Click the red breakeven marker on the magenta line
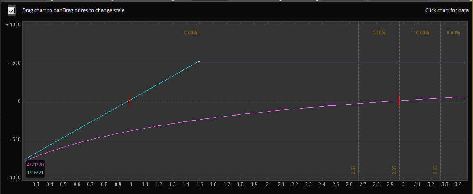473x194 pixels. pyautogui.click(x=398, y=101)
